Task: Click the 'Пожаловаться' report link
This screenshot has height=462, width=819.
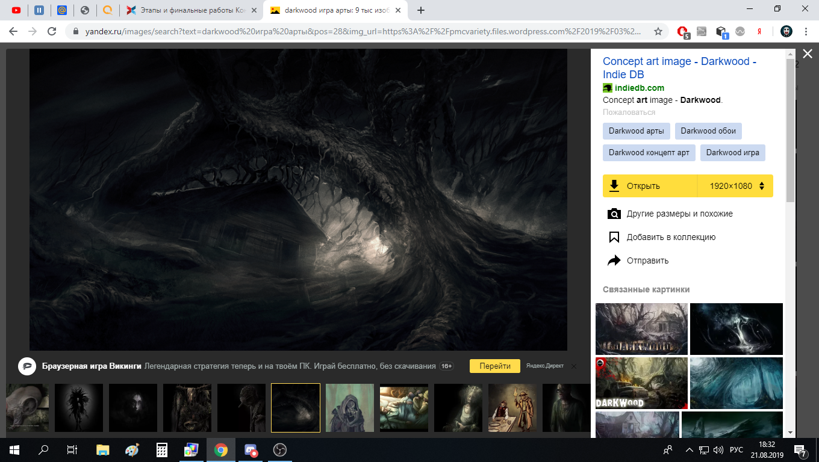Action: click(629, 112)
